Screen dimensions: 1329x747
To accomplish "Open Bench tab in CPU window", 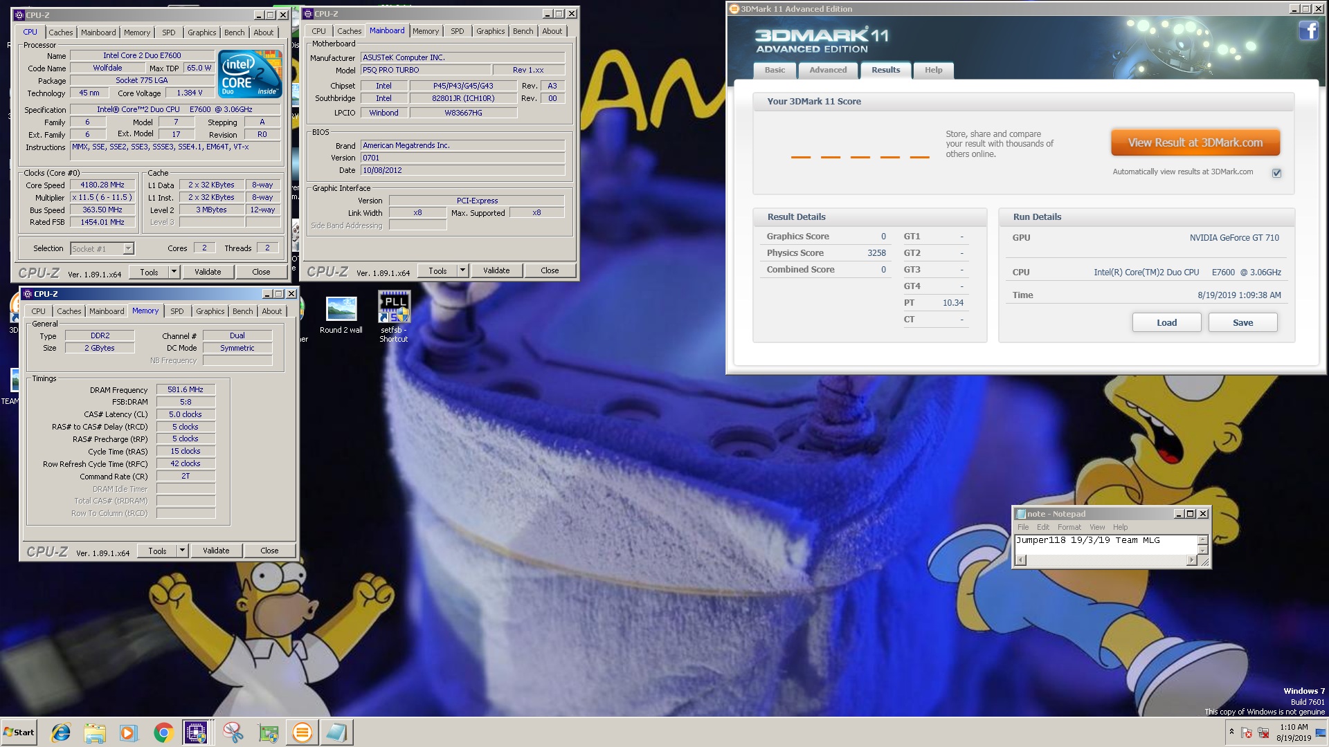I will point(234,33).
